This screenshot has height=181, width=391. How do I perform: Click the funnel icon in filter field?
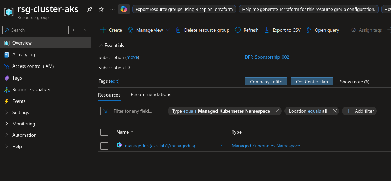[106, 111]
